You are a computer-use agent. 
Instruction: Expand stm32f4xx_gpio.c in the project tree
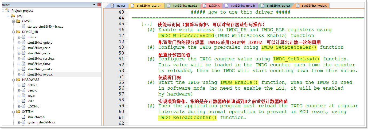[x=19, y=43]
